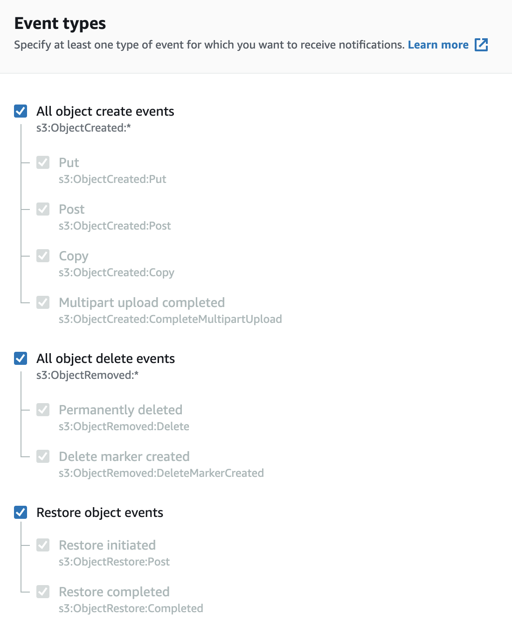Screen dimensions: 512x628
Task: Toggle the Post event checkbox
Action: pyautogui.click(x=43, y=209)
